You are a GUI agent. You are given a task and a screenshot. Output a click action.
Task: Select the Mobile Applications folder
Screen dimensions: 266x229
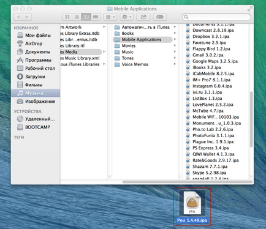pos(143,40)
